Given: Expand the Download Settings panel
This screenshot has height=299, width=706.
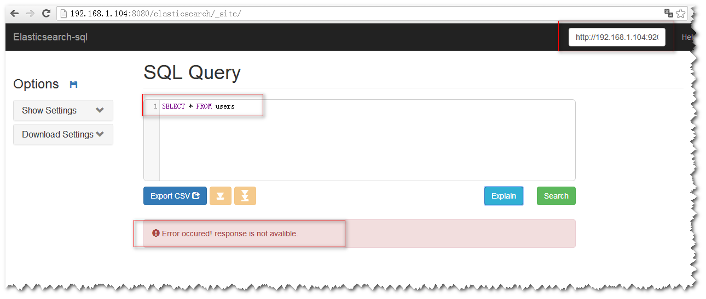Looking at the screenshot, I should pos(63,134).
